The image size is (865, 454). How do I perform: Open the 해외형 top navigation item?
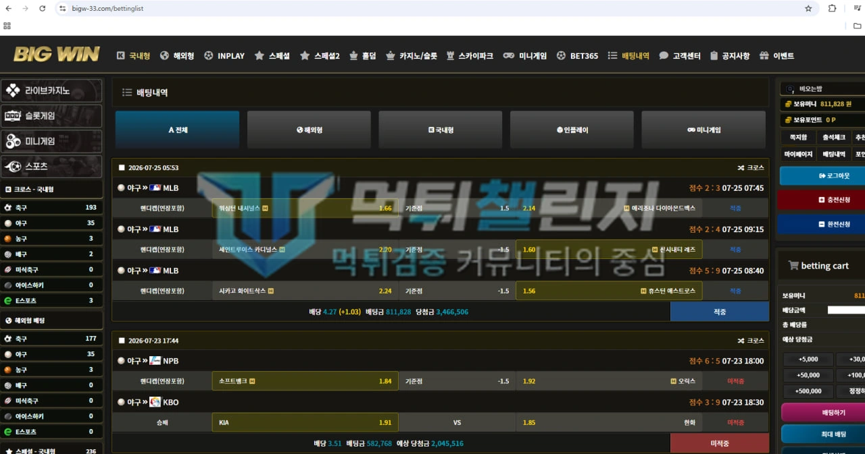pos(177,56)
